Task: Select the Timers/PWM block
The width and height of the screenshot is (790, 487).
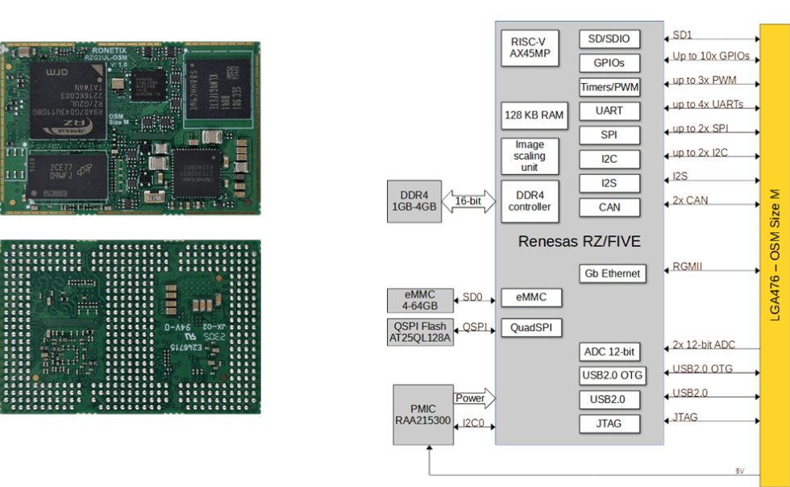Action: (x=609, y=87)
